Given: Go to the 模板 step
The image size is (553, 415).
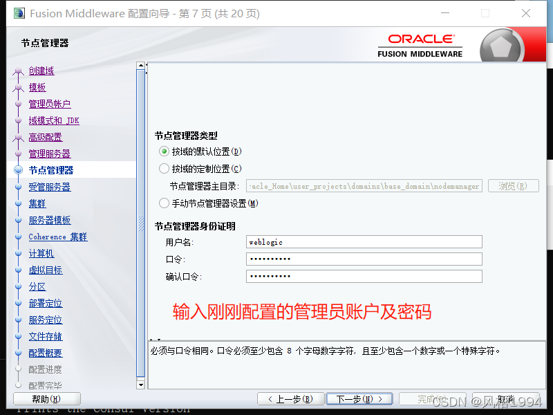Looking at the screenshot, I should pyautogui.click(x=37, y=88).
